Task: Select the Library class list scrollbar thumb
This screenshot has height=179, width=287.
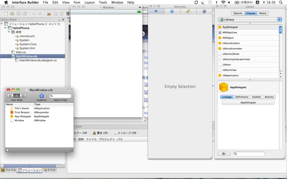Action: [x=281, y=30]
